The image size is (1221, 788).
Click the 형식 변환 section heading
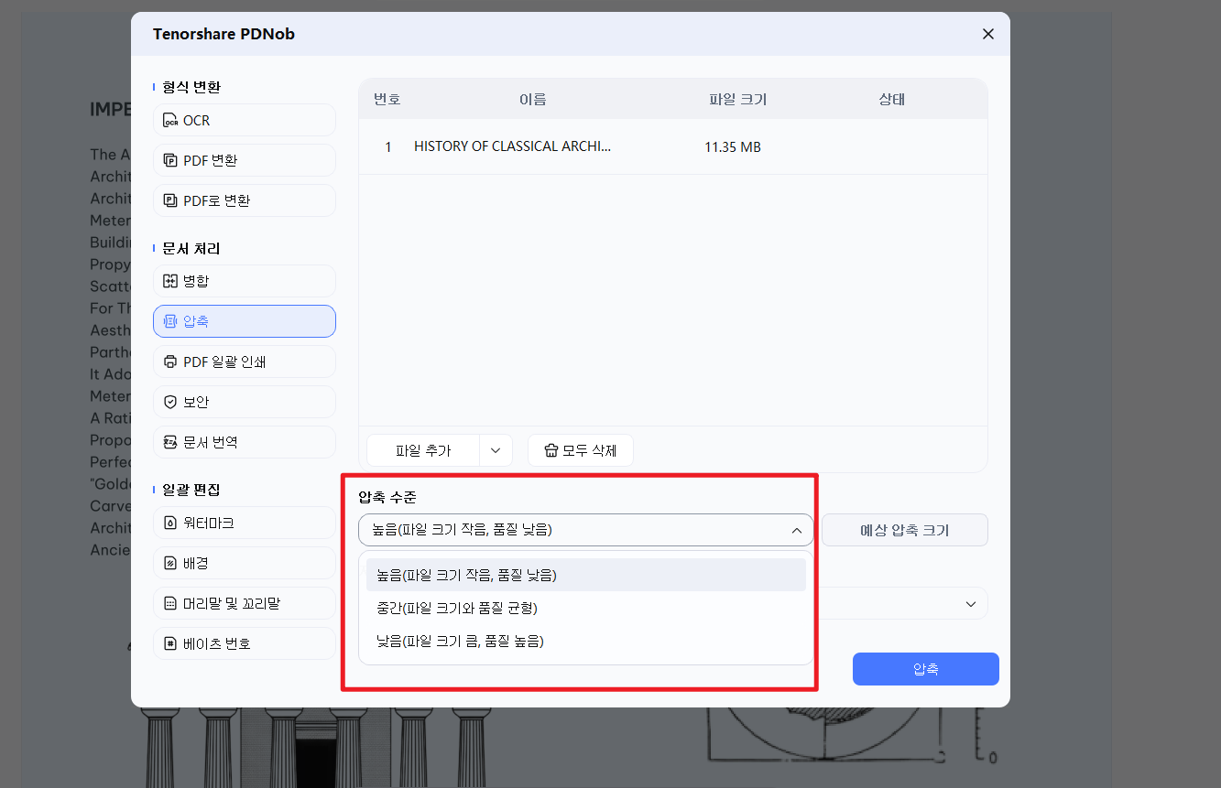point(191,87)
